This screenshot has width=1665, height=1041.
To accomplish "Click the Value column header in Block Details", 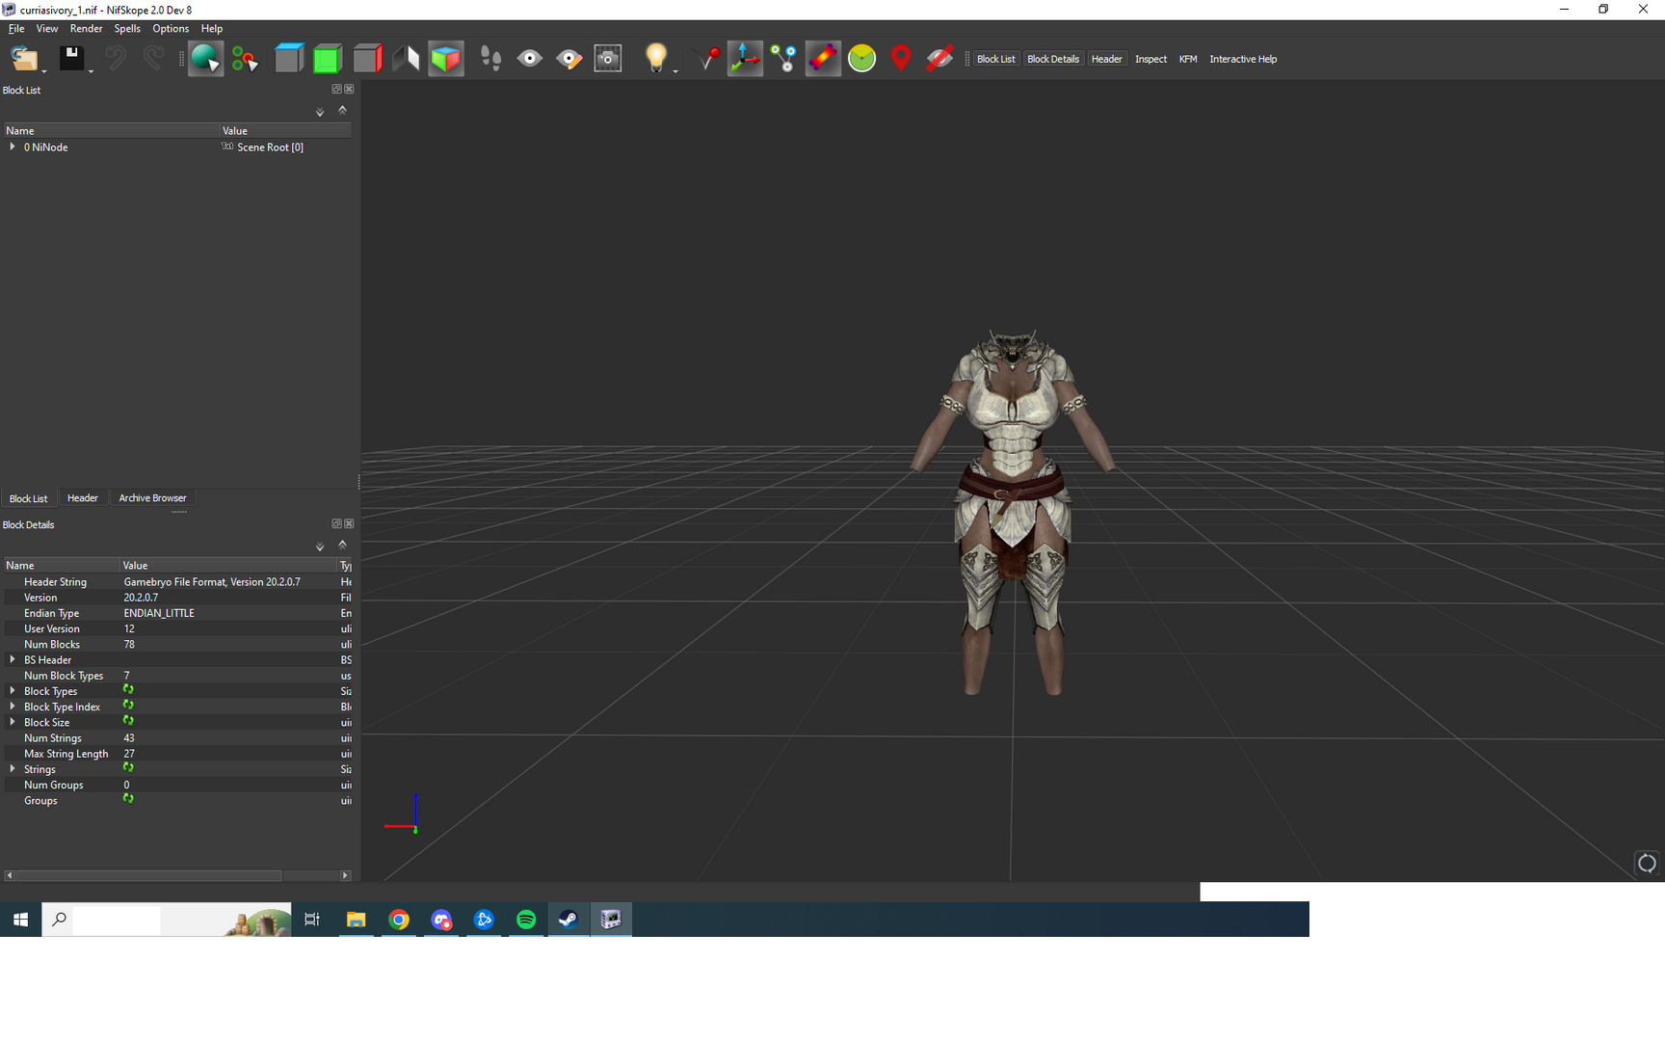I will point(227,565).
